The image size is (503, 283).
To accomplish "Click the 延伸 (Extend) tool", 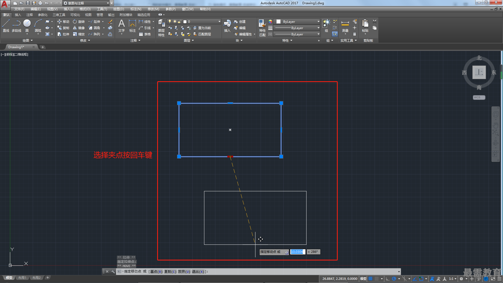I will click(x=94, y=21).
